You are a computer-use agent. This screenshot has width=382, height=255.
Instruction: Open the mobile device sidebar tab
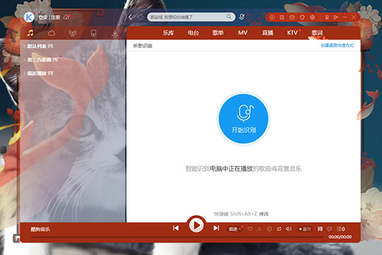point(93,33)
